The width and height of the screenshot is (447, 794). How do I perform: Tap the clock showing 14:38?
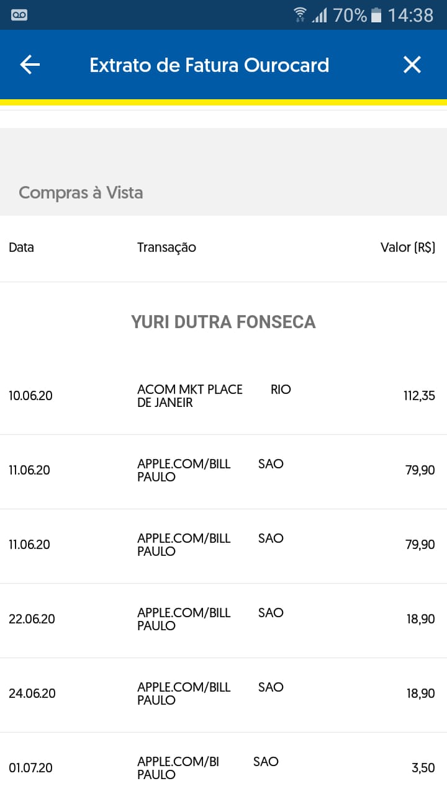[x=410, y=15]
